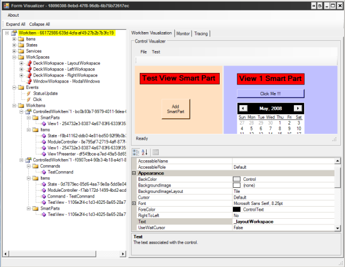The height and width of the screenshot is (267, 345).
Task: Collapse the Appearance category in property grid
Action: [134, 173]
